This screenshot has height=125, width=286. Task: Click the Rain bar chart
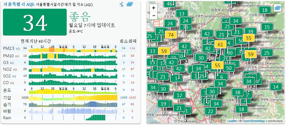click(x=73, y=117)
